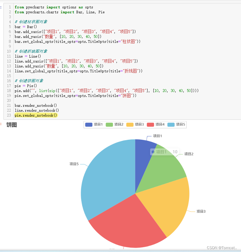The height and width of the screenshot is (252, 241).
Task: Click the green 项目2 legend icon
Action: pyautogui.click(x=109, y=124)
